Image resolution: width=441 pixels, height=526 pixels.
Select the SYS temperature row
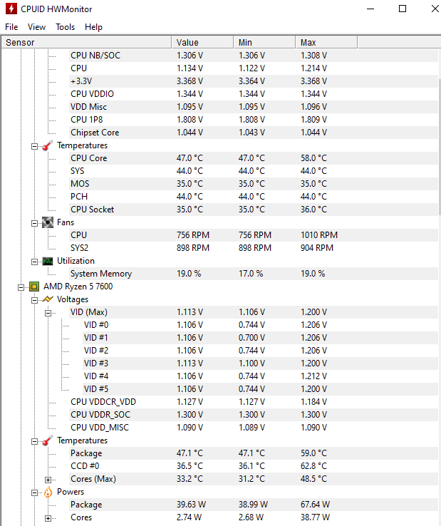254,171
